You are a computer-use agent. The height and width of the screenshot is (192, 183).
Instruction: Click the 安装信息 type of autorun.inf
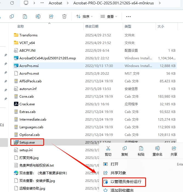131,89
